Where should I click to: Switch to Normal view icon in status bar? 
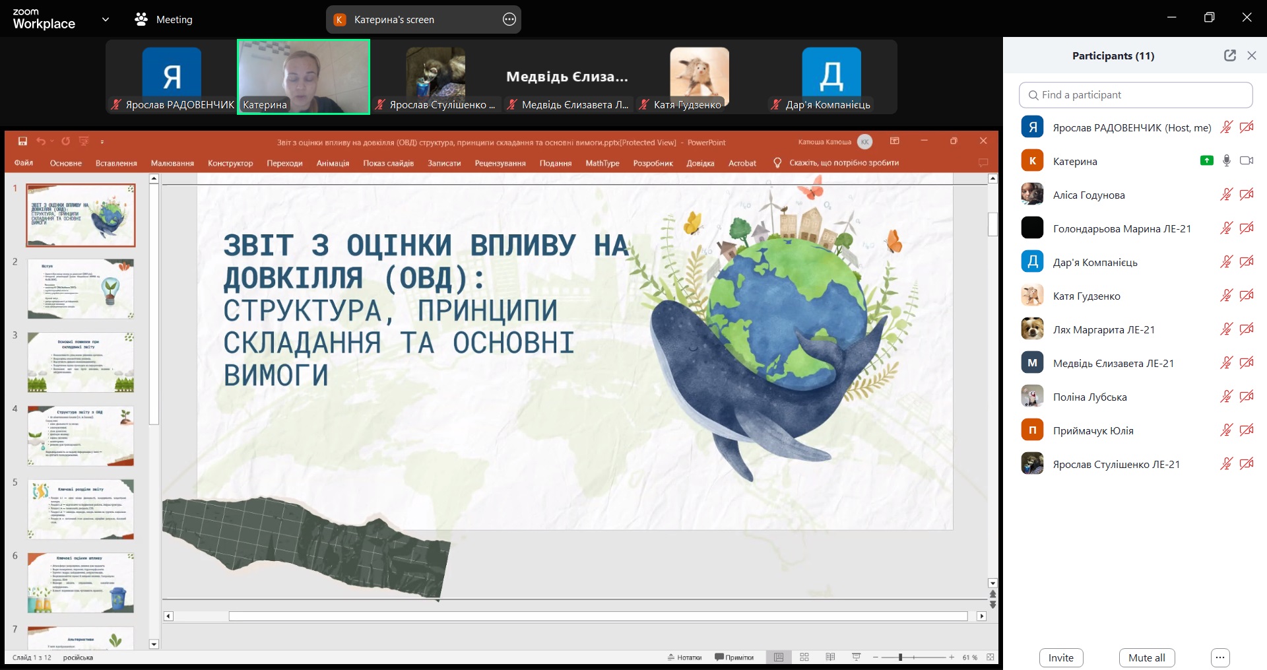coord(779,657)
